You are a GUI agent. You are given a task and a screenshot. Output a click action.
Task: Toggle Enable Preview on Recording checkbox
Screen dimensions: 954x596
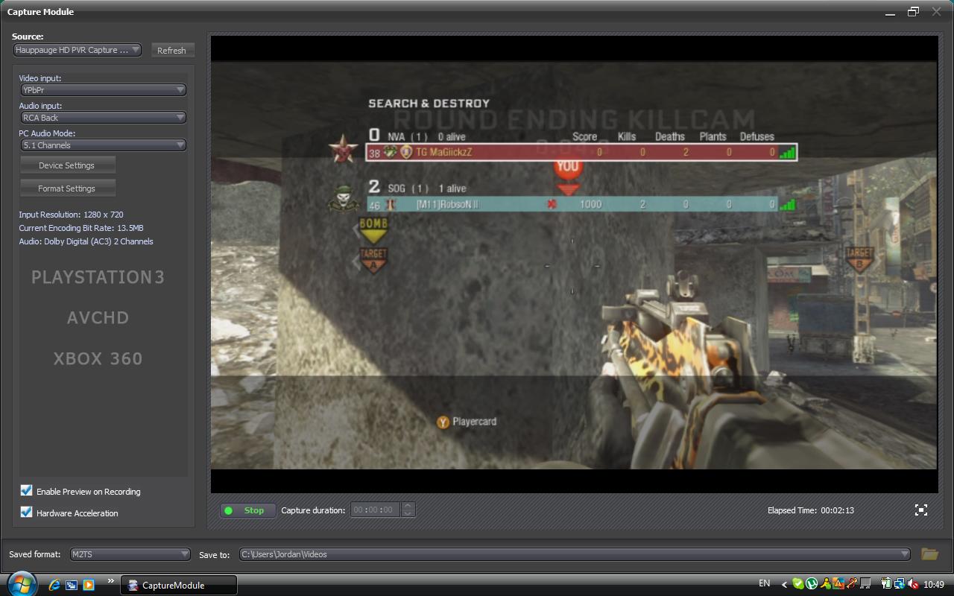(x=26, y=490)
